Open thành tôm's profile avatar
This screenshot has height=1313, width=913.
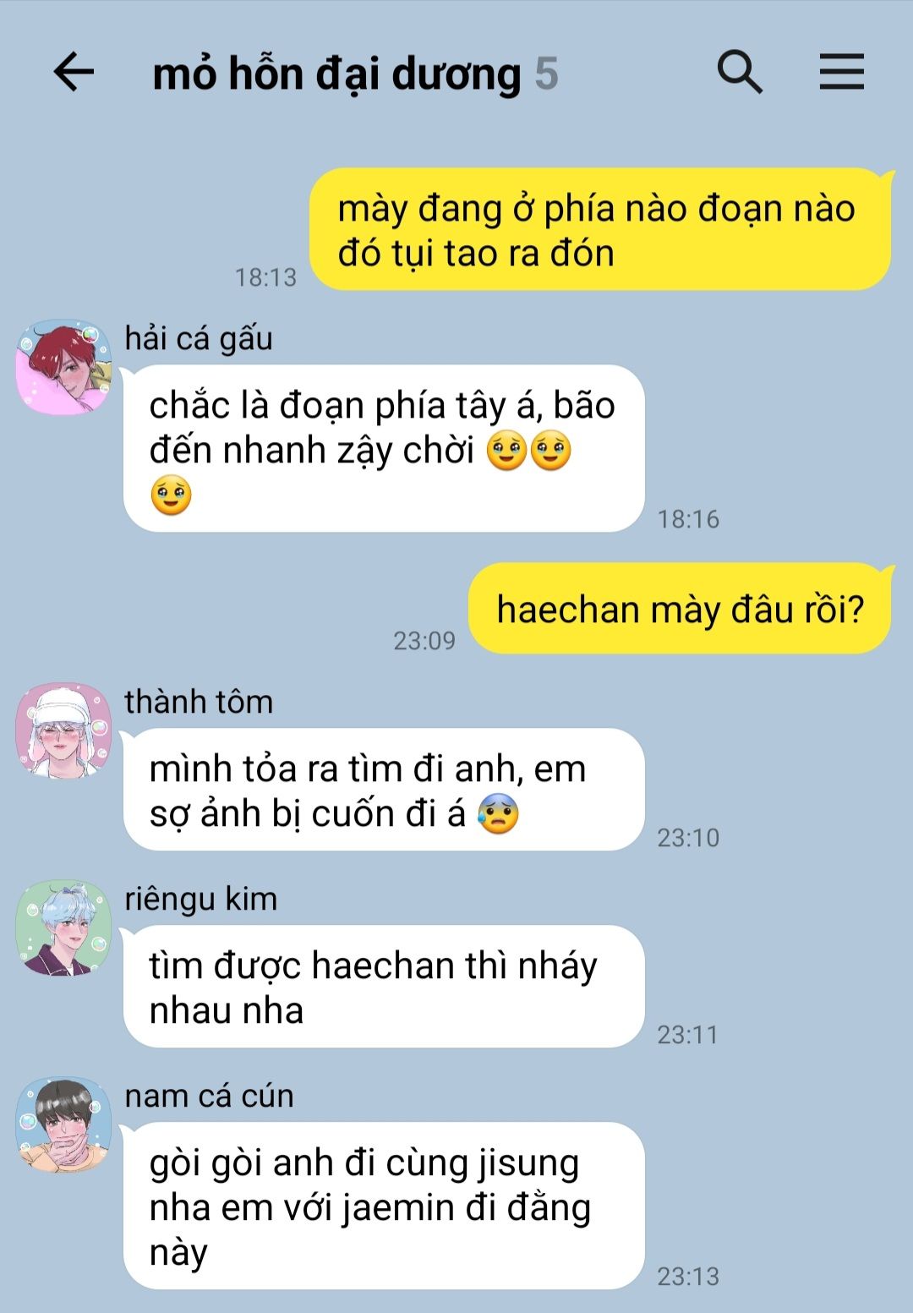pyautogui.click(x=63, y=730)
